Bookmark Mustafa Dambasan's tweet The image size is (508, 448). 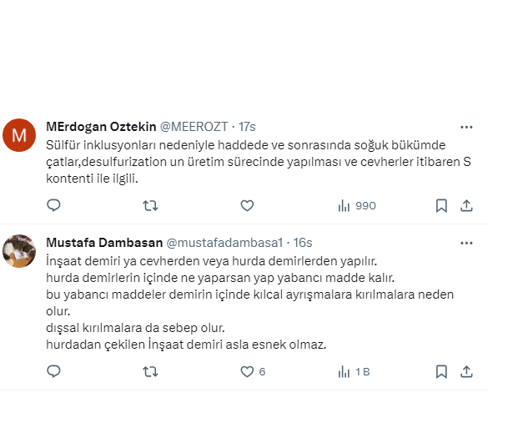coord(441,371)
